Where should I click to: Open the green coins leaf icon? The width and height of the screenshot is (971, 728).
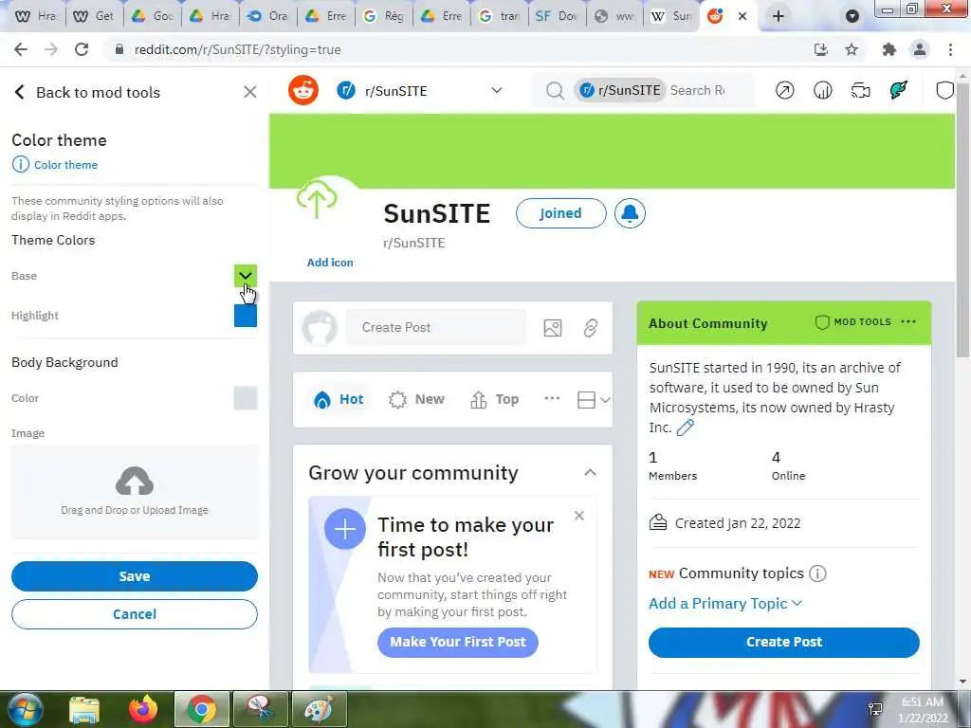(899, 90)
